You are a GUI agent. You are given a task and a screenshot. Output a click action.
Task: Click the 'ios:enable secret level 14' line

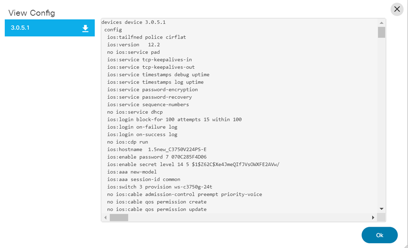193,164
